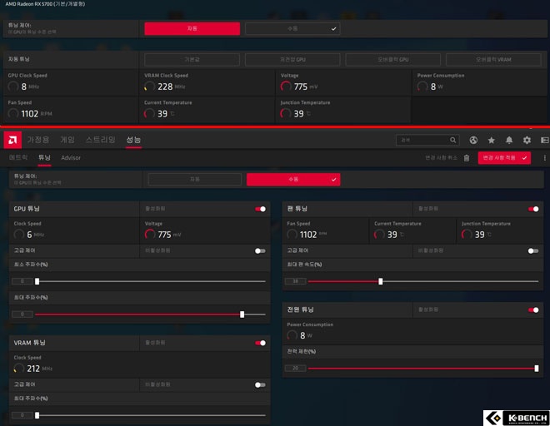Toggle GPU 튜닝 enabled switch

click(x=260, y=209)
